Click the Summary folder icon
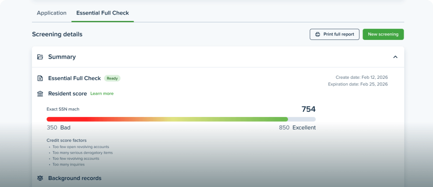Image resolution: width=433 pixels, height=187 pixels. [40, 57]
